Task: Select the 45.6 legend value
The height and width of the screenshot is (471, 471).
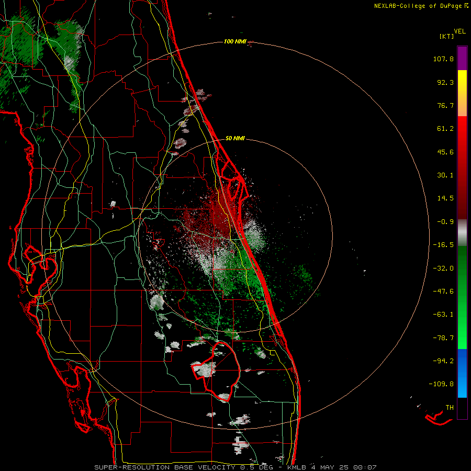Action: 445,152
